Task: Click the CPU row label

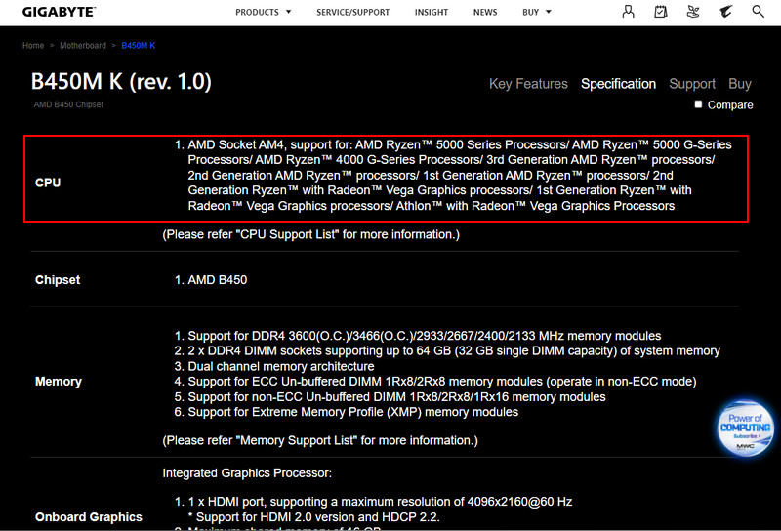Action: 48,183
